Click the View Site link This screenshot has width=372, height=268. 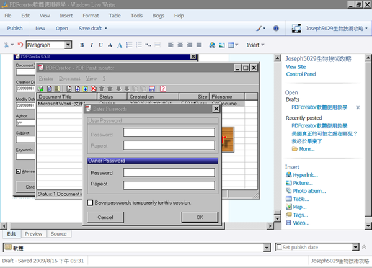tap(296, 67)
